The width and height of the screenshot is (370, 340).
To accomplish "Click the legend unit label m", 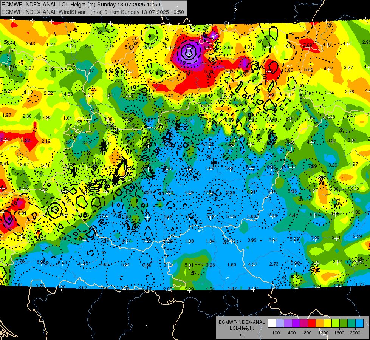I will tap(242, 334).
